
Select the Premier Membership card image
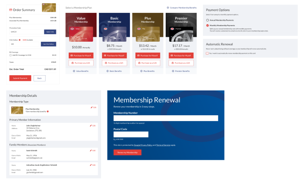tap(181, 34)
